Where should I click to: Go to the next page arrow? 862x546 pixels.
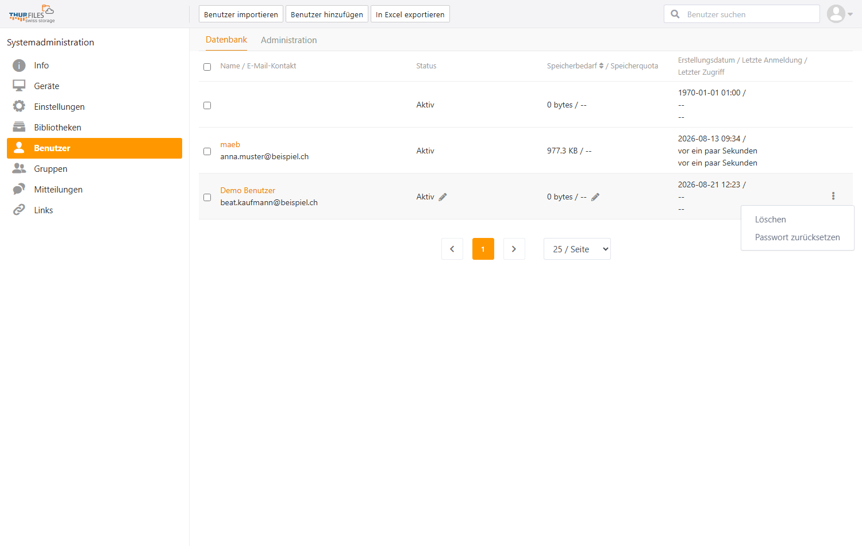click(x=514, y=249)
